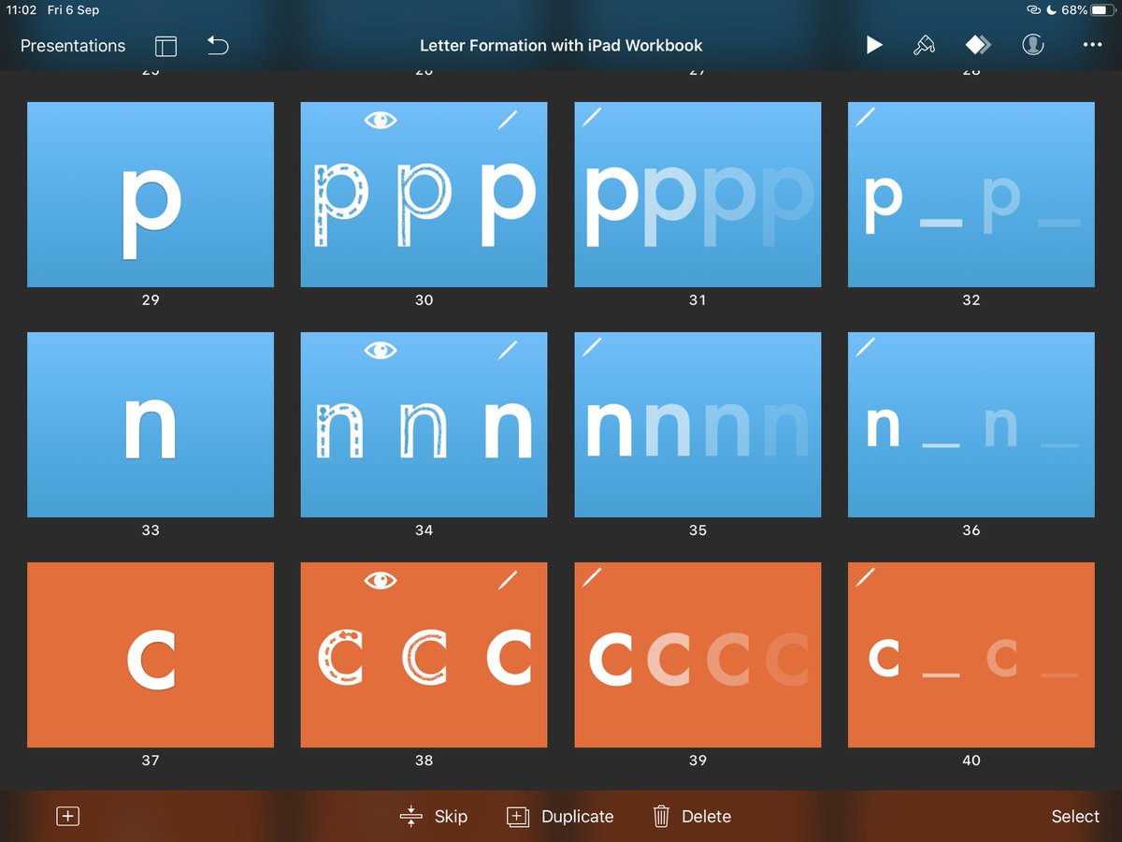This screenshot has height=842, width=1122.
Task: Select slide 37 thumbnail with letter c
Action: coord(151,655)
